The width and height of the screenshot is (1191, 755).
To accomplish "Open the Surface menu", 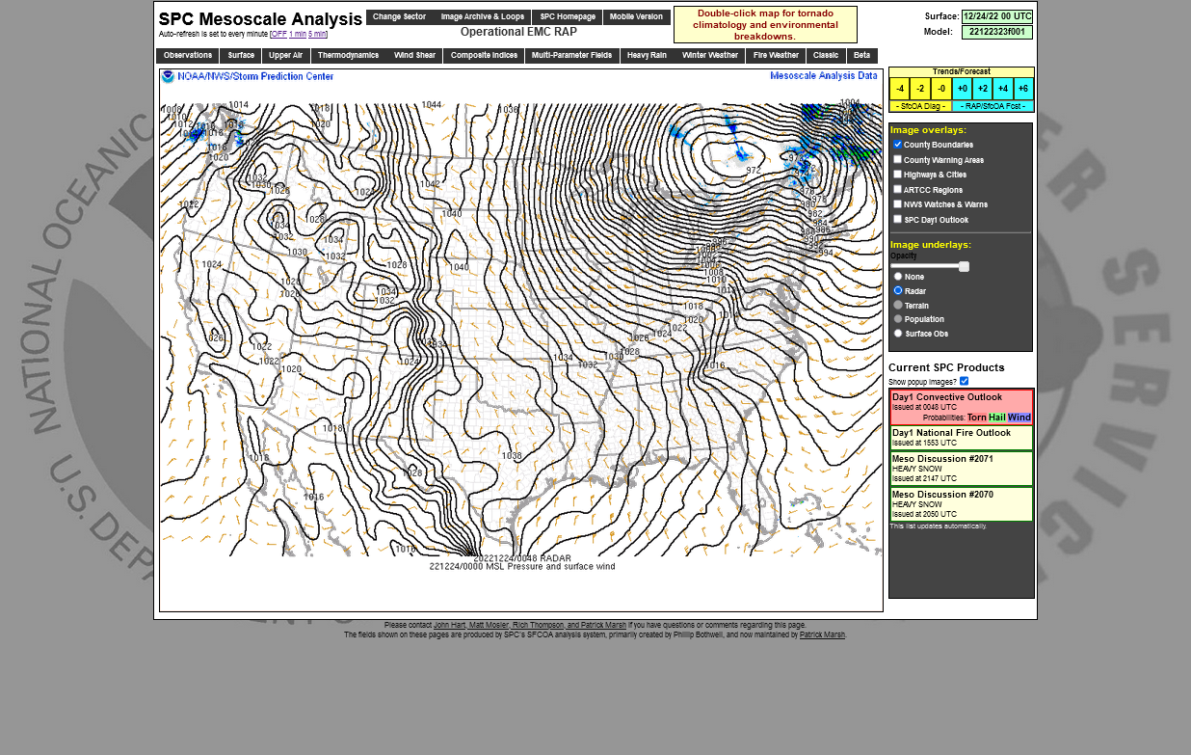I will (241, 56).
